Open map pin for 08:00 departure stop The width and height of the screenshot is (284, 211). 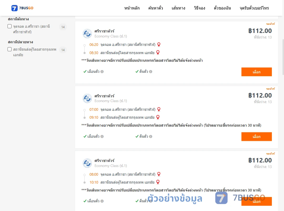[x=159, y=174]
